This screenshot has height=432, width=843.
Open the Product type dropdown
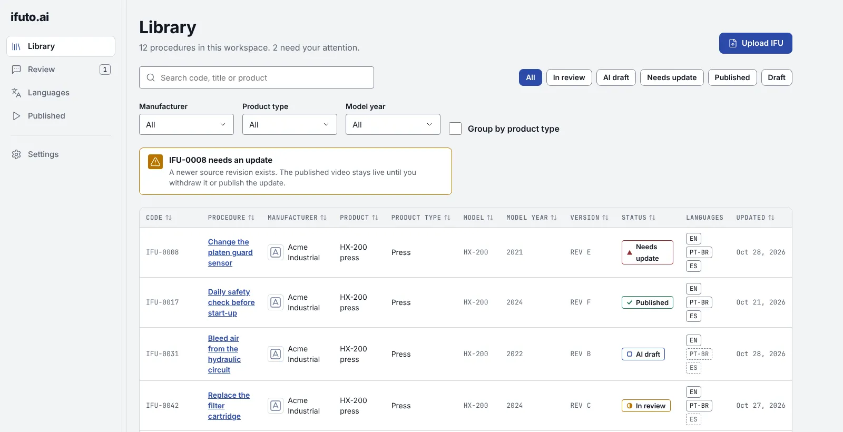click(290, 124)
